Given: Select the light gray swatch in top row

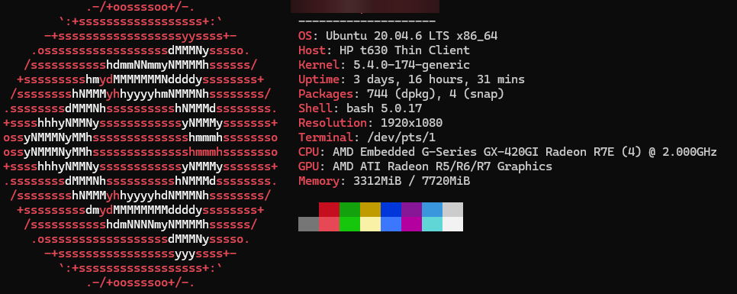Looking at the screenshot, I should tap(452, 210).
